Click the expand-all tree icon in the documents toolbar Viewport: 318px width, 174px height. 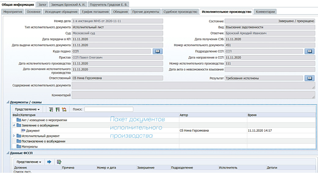pos(51,109)
